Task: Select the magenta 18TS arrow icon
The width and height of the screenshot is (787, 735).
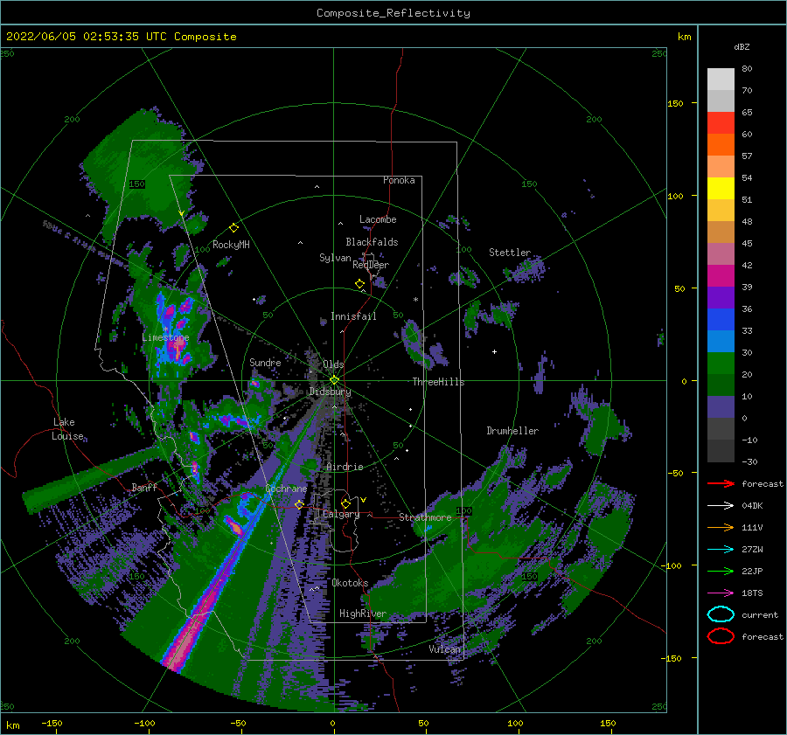Action: point(721,593)
